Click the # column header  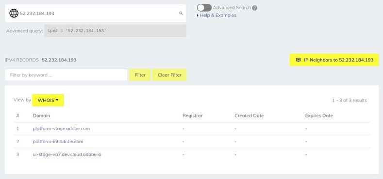(x=17, y=116)
